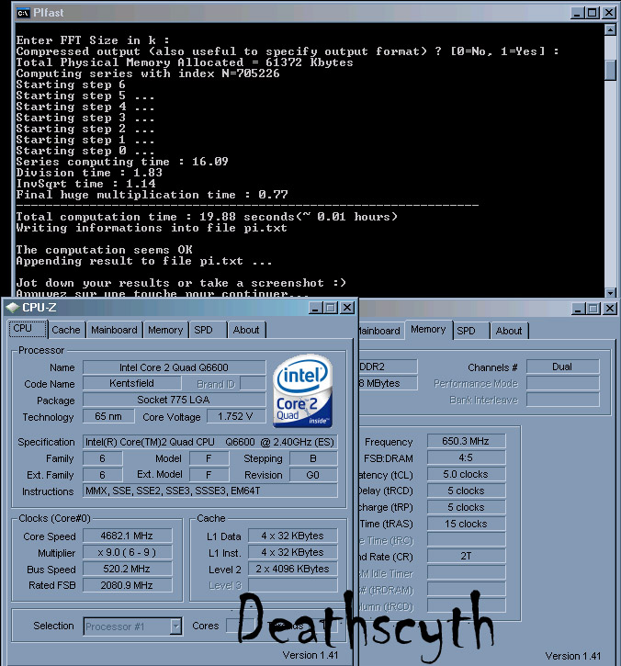
Task: Maximize the front CPU-Z window
Action: coord(331,308)
